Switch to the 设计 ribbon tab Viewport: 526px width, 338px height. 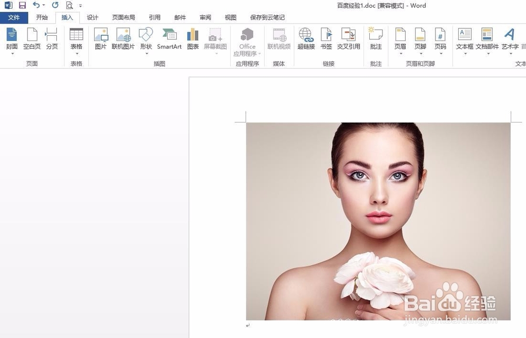93,17
